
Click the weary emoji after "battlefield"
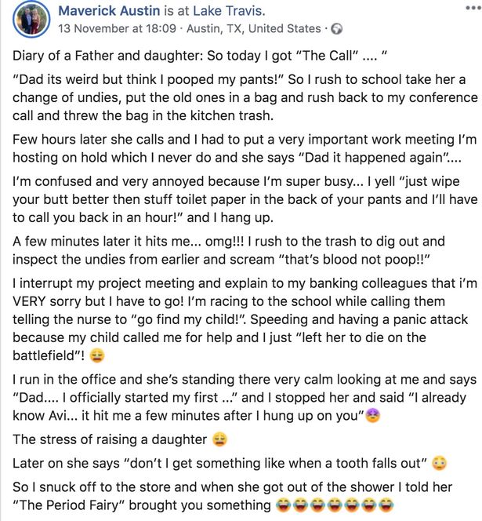(x=97, y=355)
